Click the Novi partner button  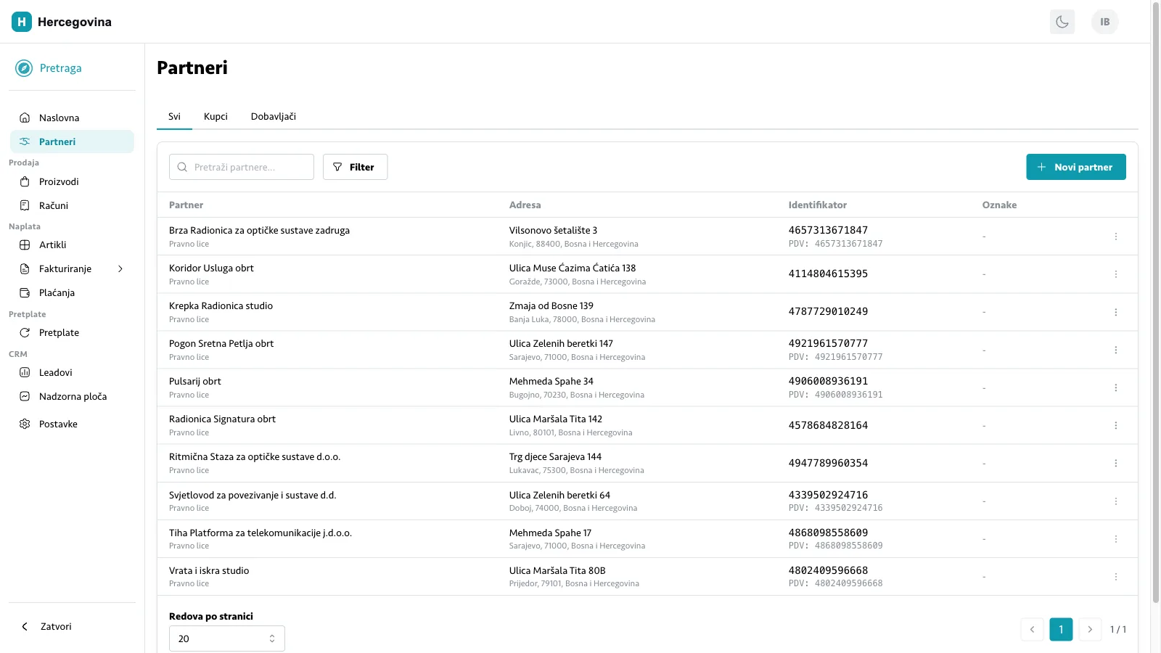(x=1076, y=167)
